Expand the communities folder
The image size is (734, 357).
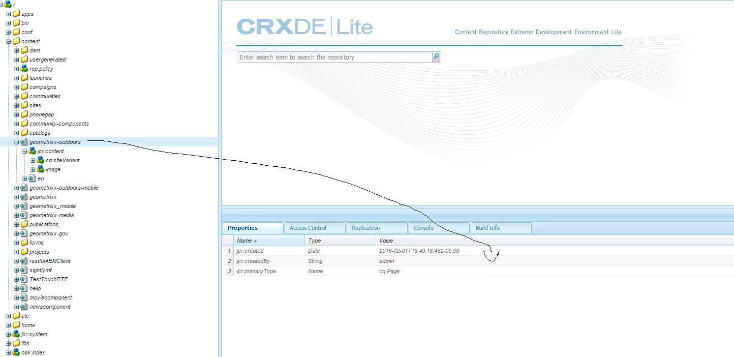click(16, 96)
